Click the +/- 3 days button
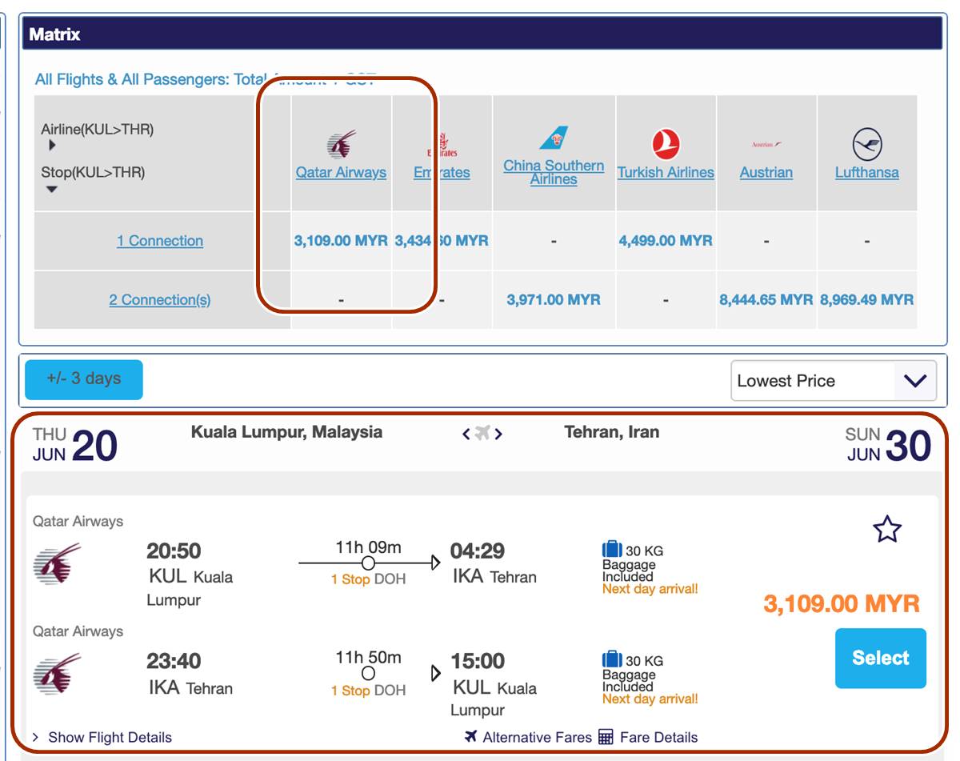Image resolution: width=960 pixels, height=761 pixels. (84, 379)
